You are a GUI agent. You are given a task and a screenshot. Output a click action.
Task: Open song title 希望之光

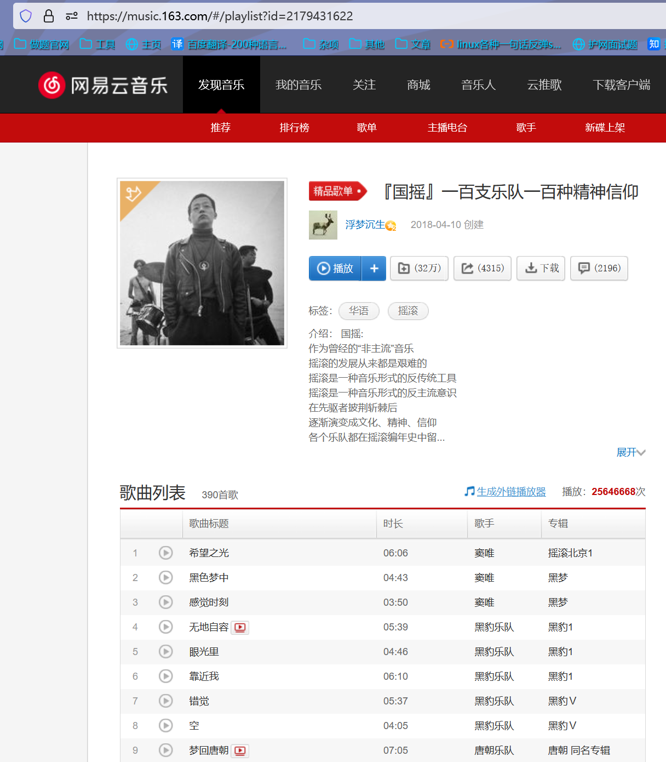pos(209,553)
